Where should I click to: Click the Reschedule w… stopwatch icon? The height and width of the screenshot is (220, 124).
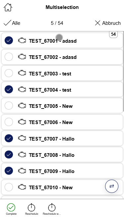click(52, 207)
